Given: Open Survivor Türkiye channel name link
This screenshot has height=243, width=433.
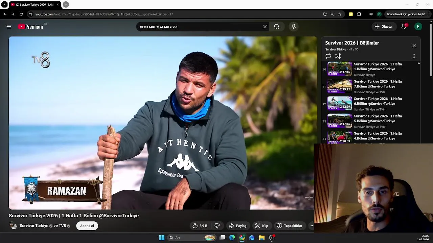Looking at the screenshot, I should point(34,226).
